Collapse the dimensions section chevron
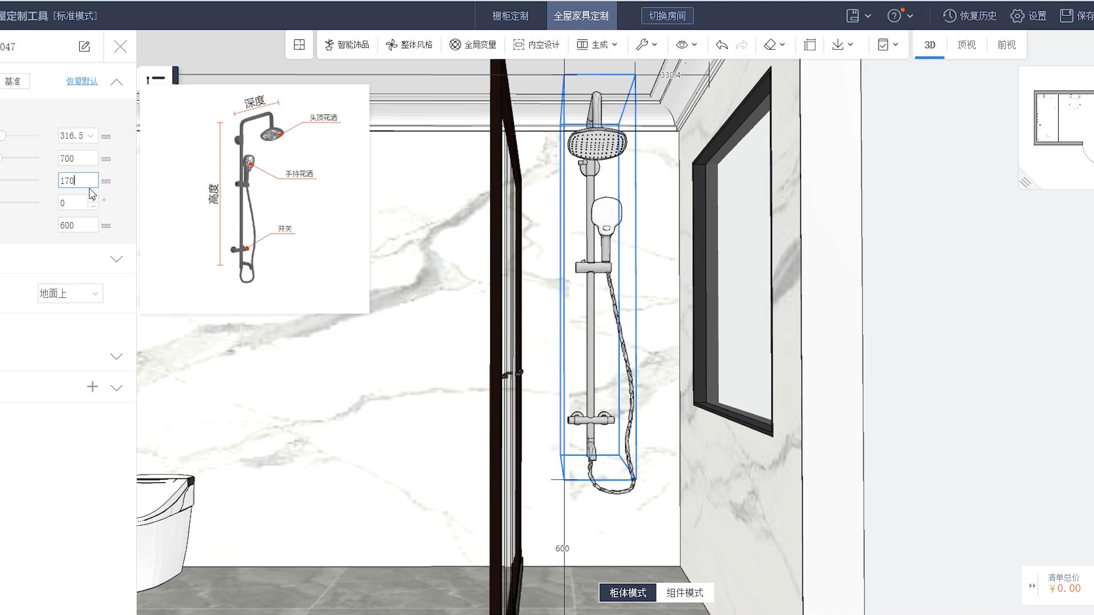 tap(116, 81)
